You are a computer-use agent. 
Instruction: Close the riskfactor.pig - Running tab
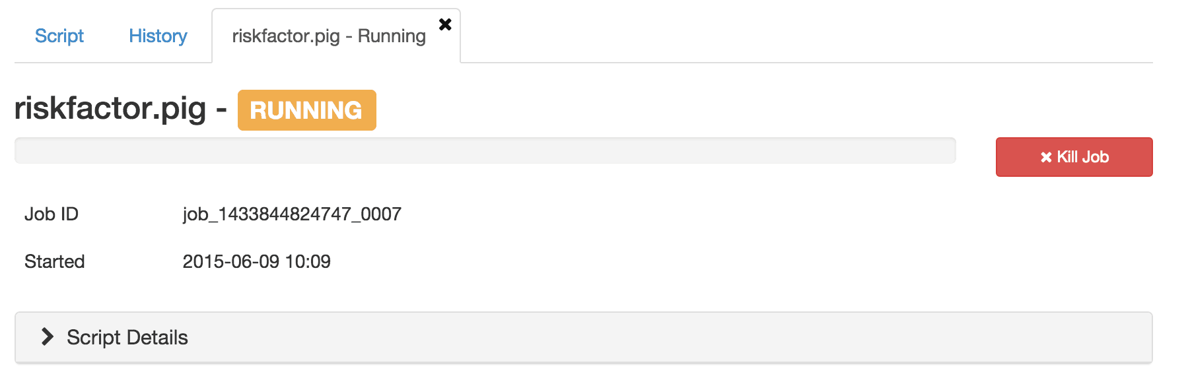click(x=445, y=24)
